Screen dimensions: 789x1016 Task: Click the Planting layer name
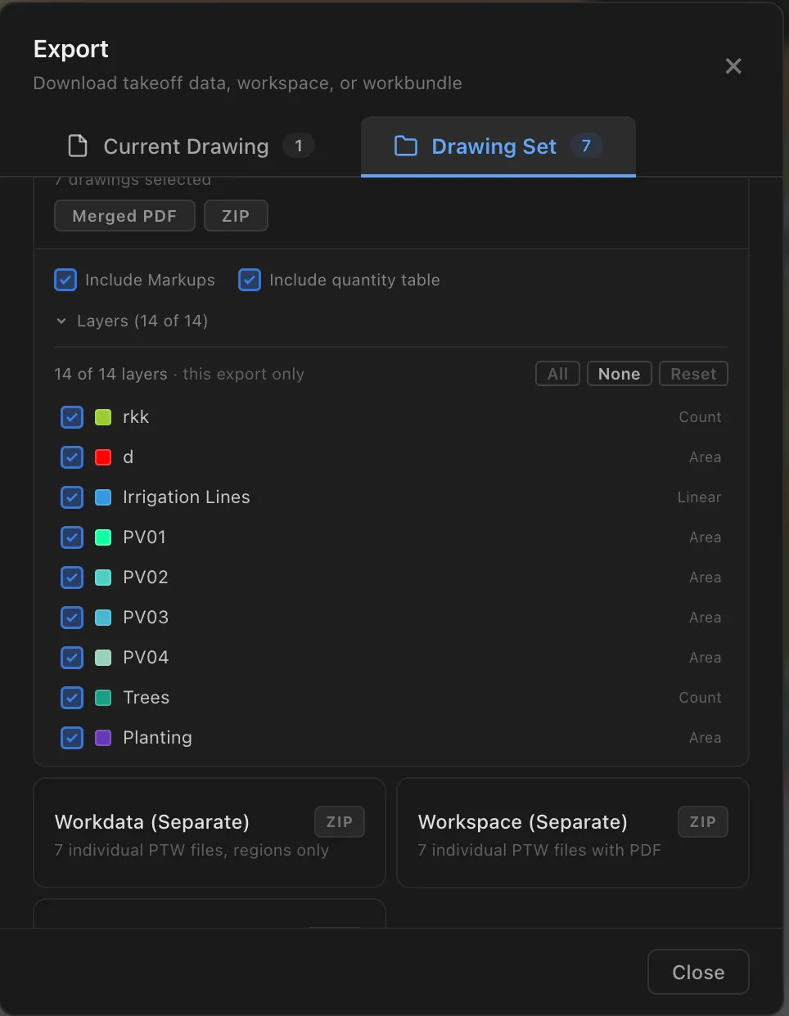pos(157,738)
